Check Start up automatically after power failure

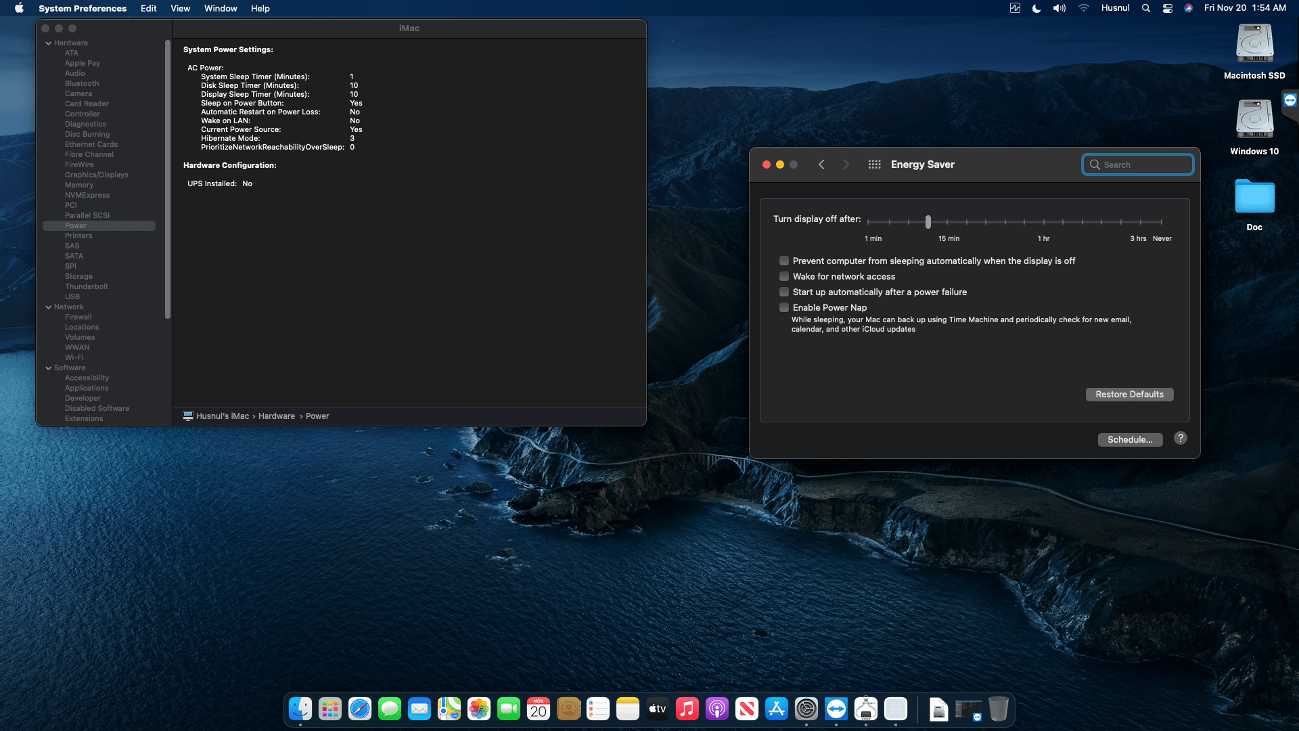784,292
